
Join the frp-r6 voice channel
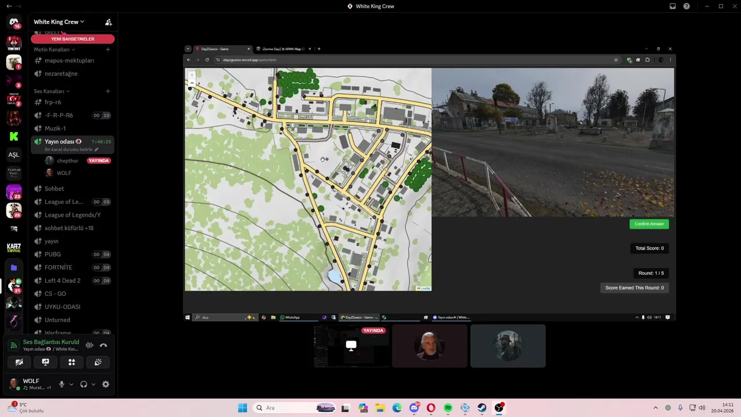tap(72, 102)
